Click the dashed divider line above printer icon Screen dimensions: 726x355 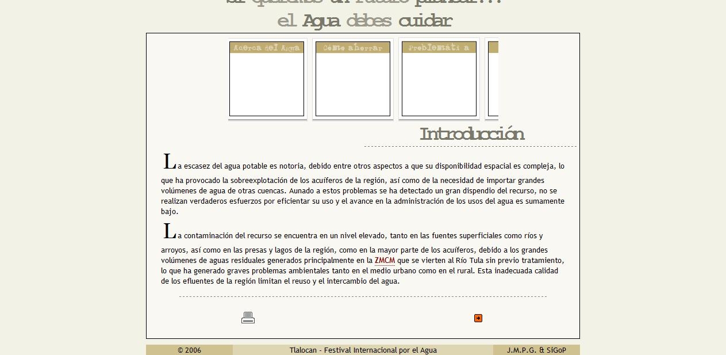tap(363, 297)
